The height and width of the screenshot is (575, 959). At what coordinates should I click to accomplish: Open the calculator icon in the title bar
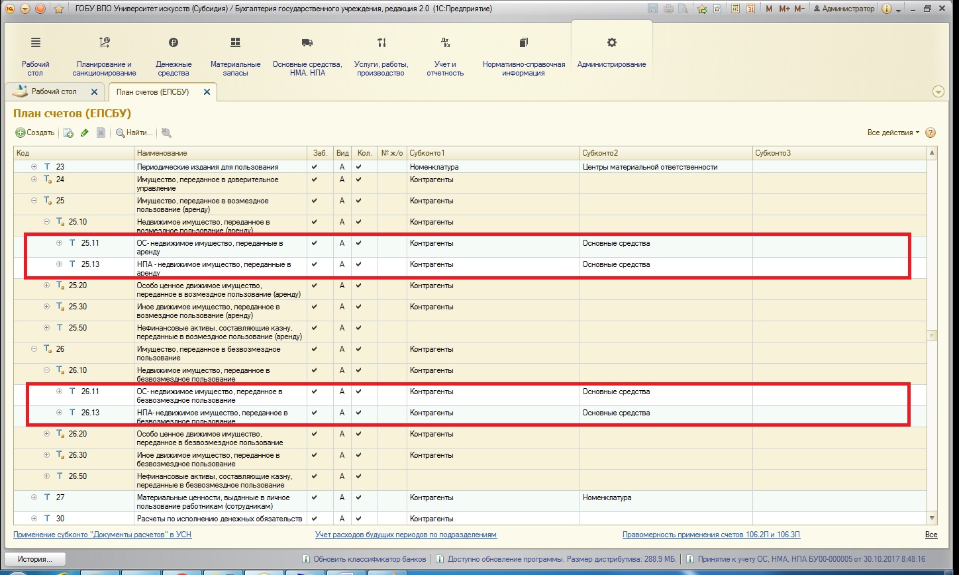click(x=734, y=9)
